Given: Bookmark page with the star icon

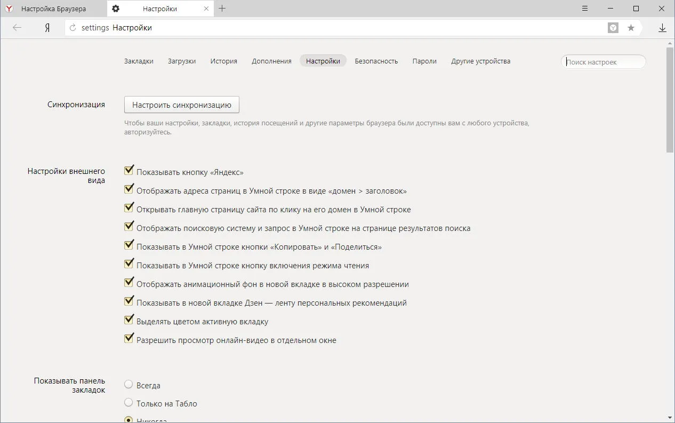Looking at the screenshot, I should tap(631, 28).
